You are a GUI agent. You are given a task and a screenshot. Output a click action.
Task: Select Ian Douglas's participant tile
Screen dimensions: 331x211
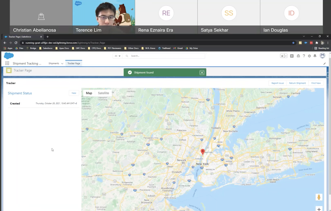click(291, 17)
